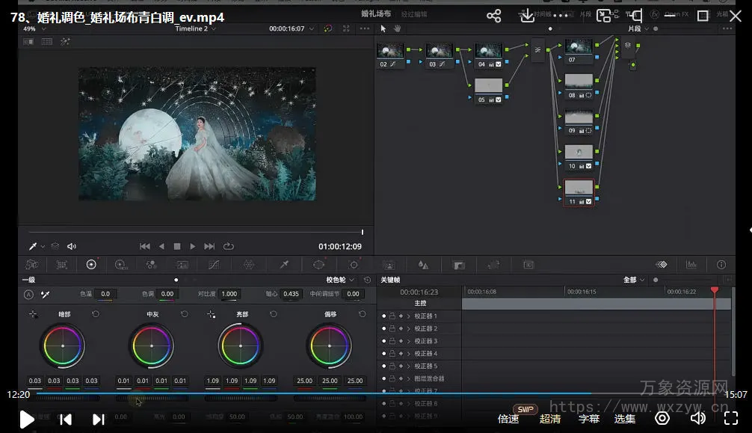Toggle viewer audio mute speaker
This screenshot has width=752, height=433.
coord(72,246)
